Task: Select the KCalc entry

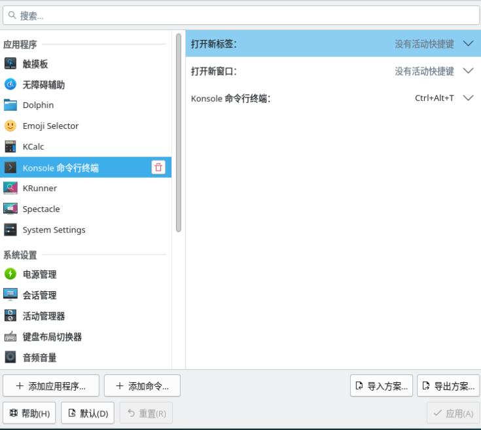Action: click(x=86, y=147)
